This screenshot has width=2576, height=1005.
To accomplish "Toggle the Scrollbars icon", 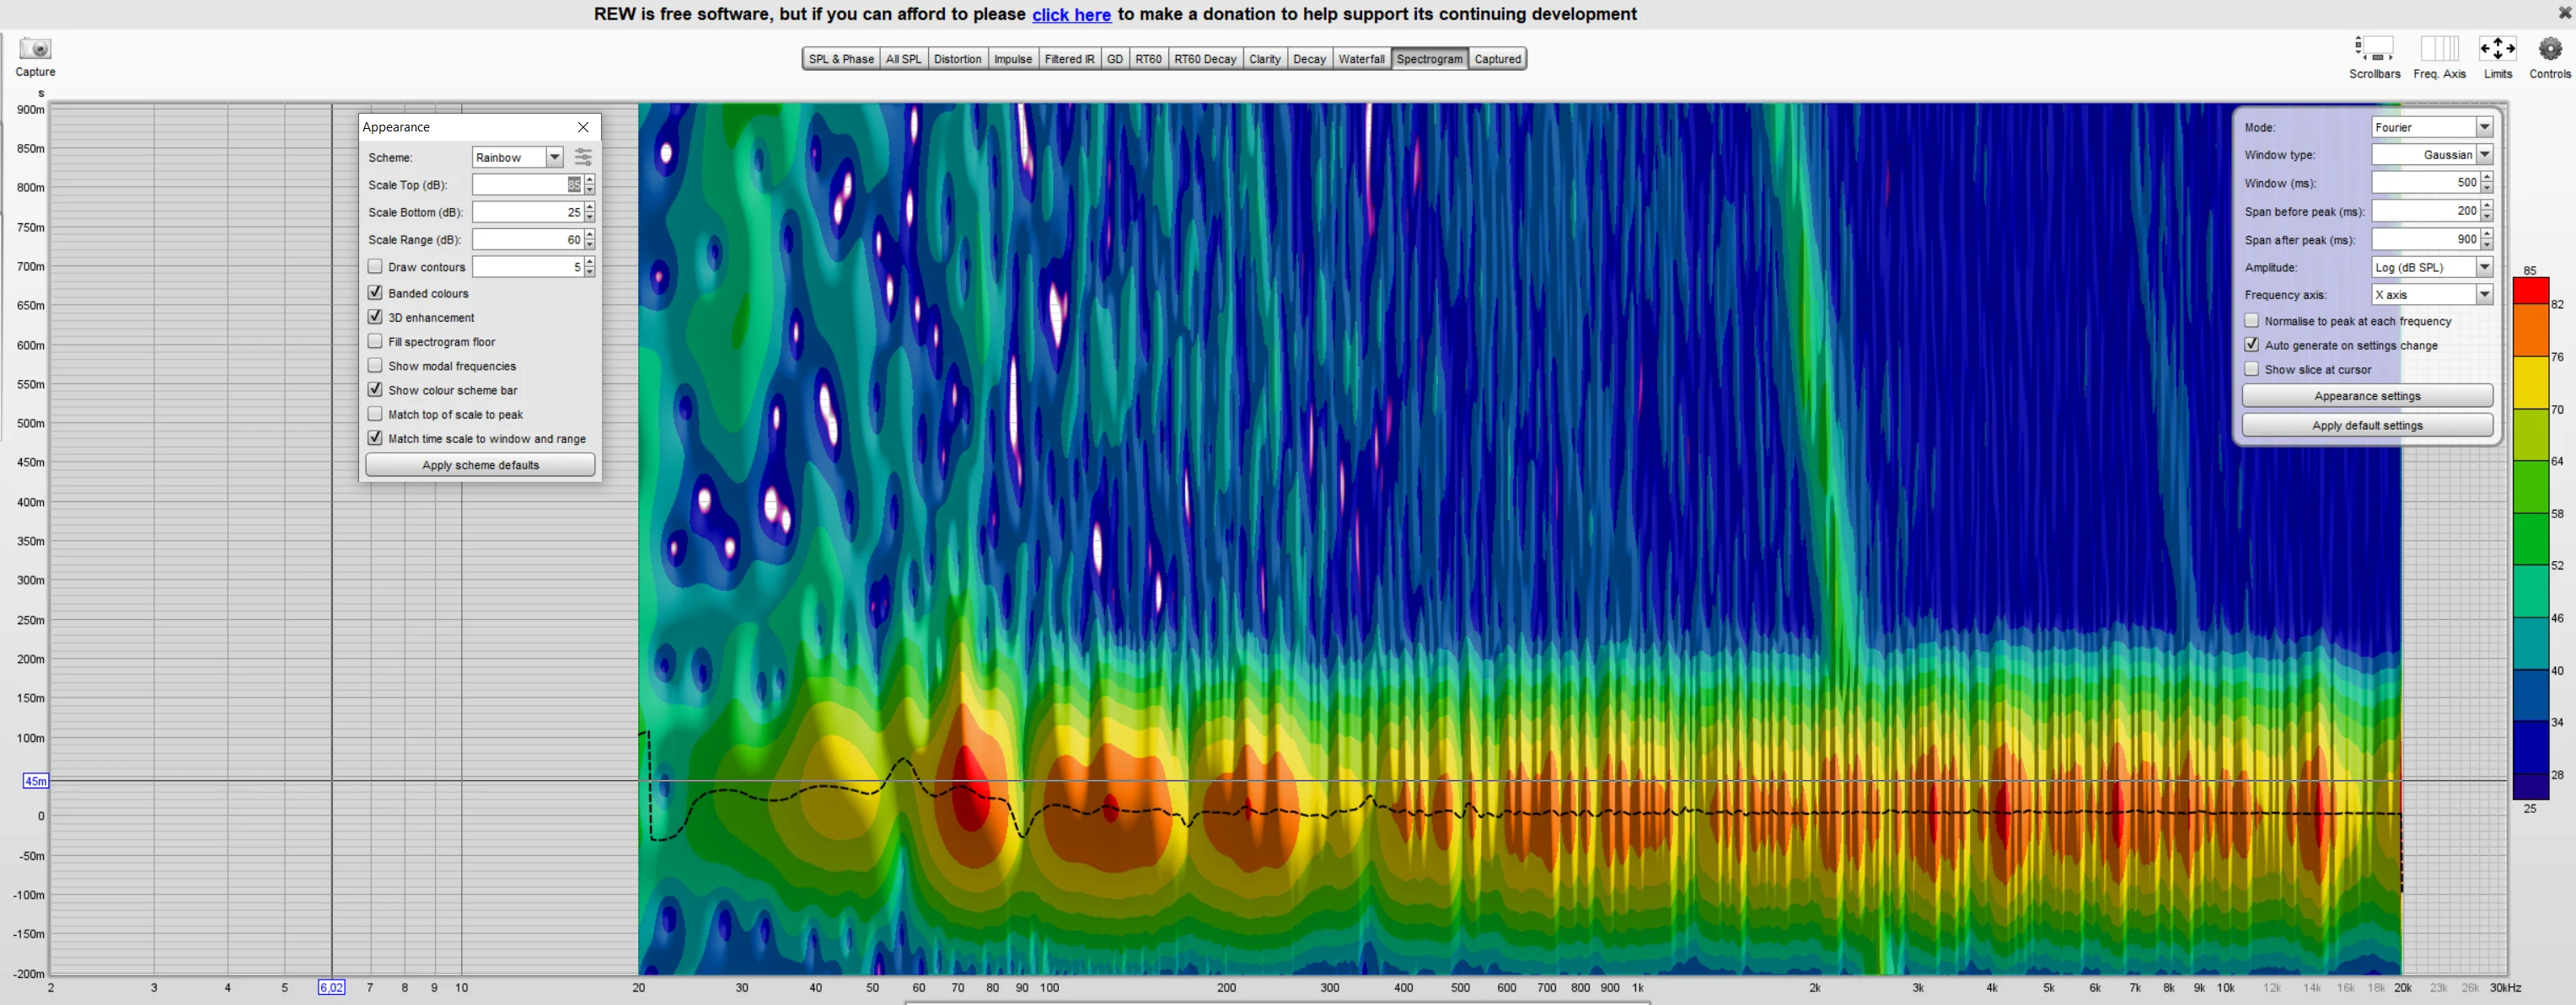I will 2374,49.
